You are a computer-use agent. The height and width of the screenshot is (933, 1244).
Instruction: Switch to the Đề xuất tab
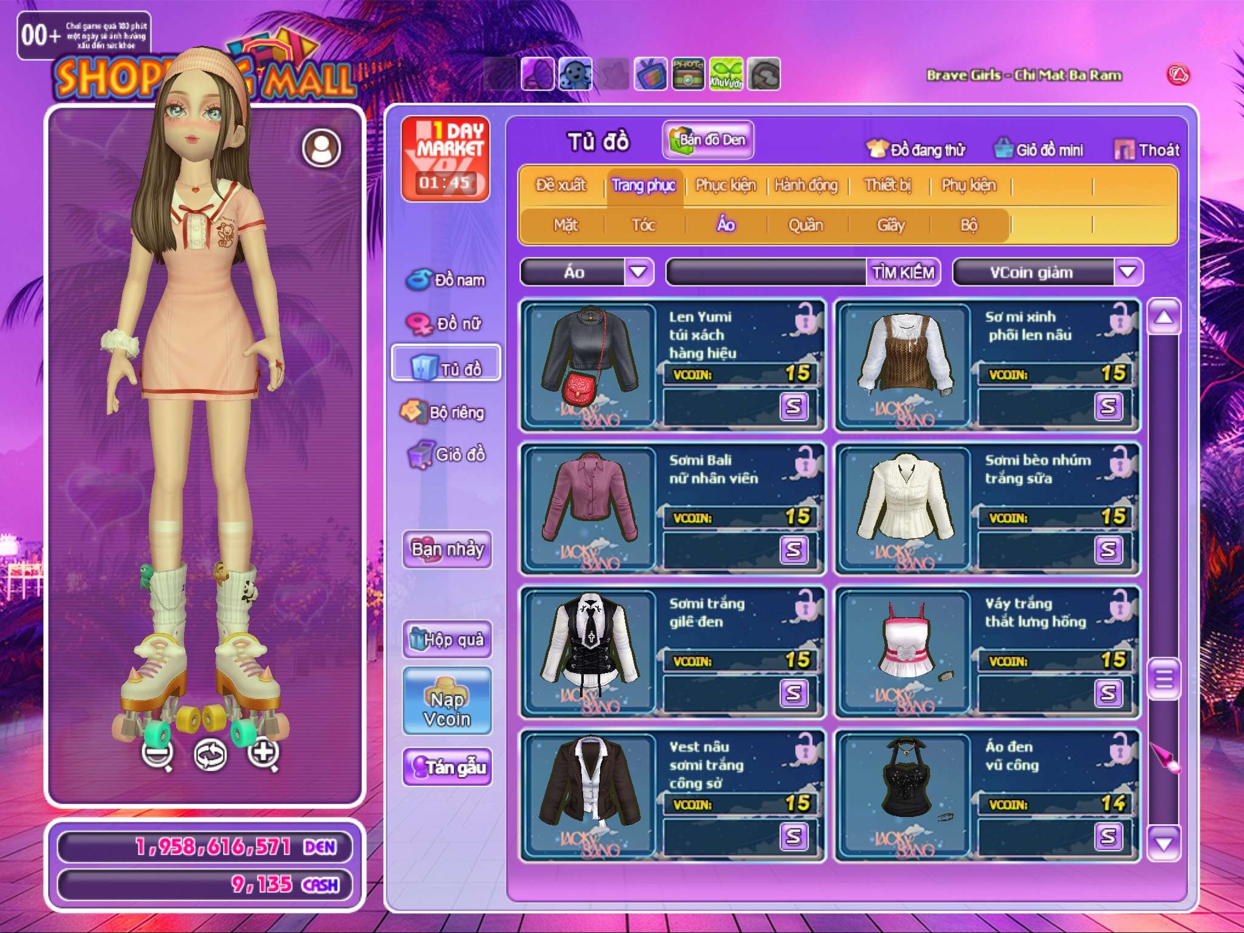pos(561,185)
